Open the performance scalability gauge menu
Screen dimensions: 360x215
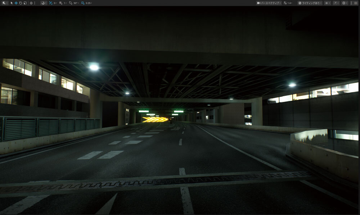click(x=336, y=3)
